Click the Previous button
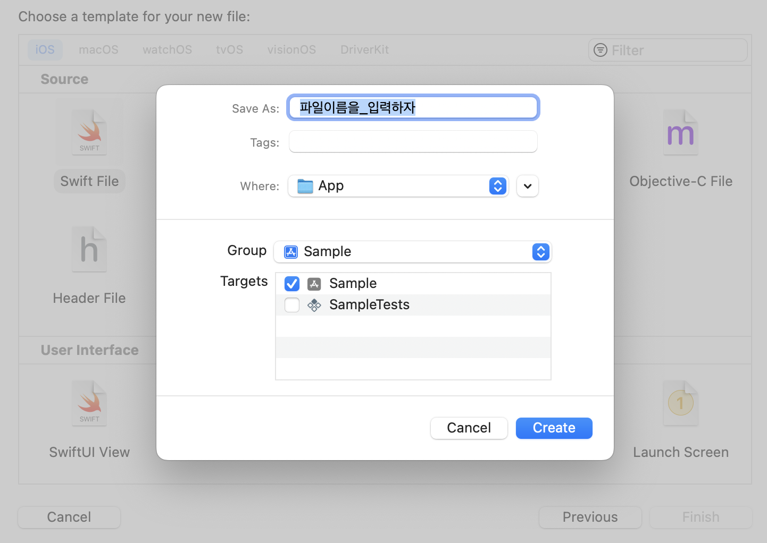Viewport: 767px width, 543px height. pyautogui.click(x=590, y=517)
